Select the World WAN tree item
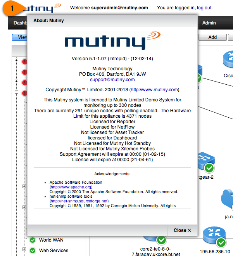This screenshot has width=233, height=256. pos(51,240)
